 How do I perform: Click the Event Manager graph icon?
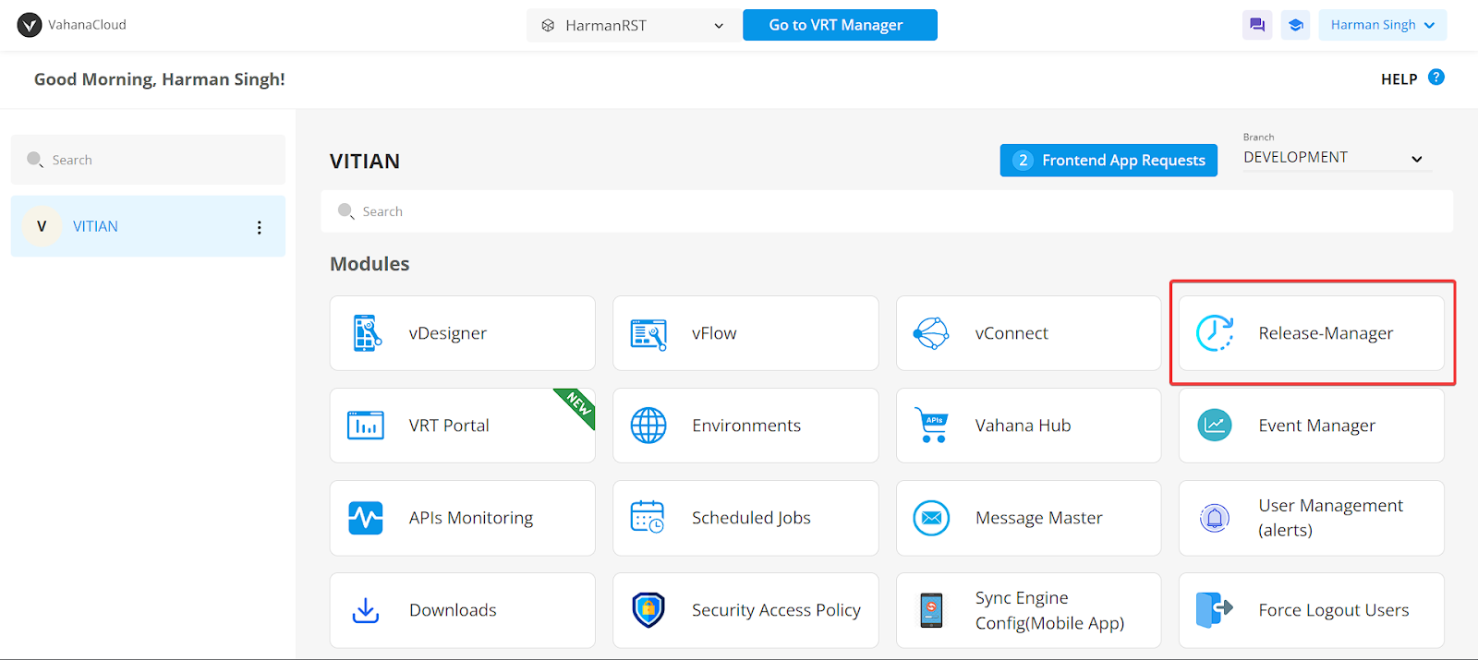point(1215,426)
